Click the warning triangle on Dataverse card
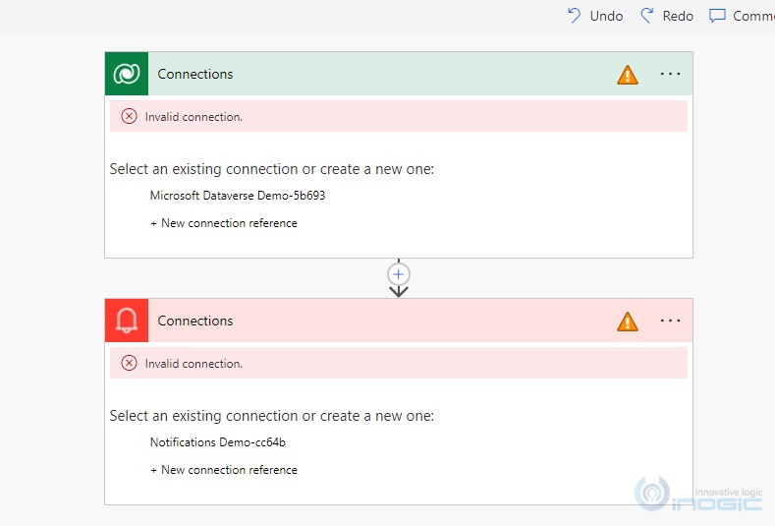 point(628,76)
